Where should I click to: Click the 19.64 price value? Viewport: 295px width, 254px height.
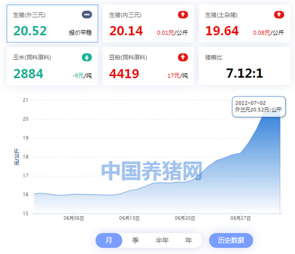click(222, 31)
